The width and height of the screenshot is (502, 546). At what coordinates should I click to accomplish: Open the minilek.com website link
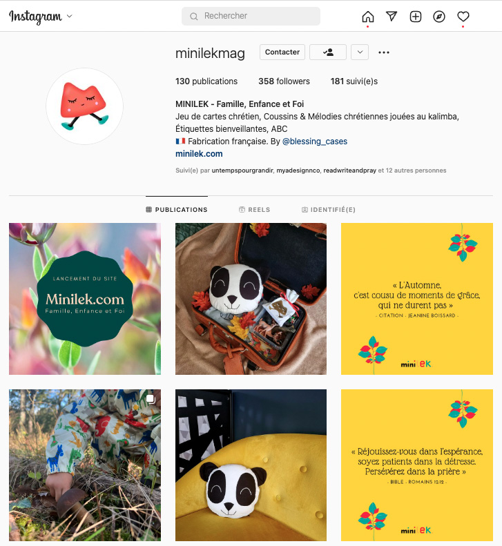click(x=199, y=153)
